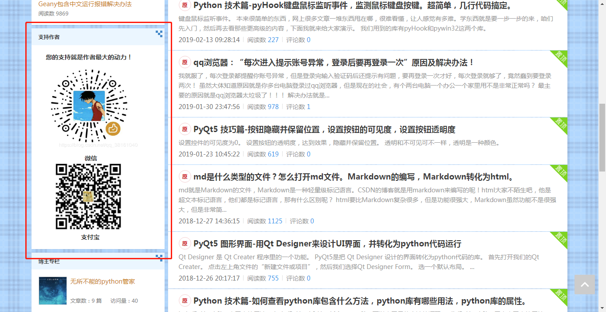The height and width of the screenshot is (312, 606).
Task: Click the original badge beside md是什么类型 article
Action: click(x=185, y=177)
